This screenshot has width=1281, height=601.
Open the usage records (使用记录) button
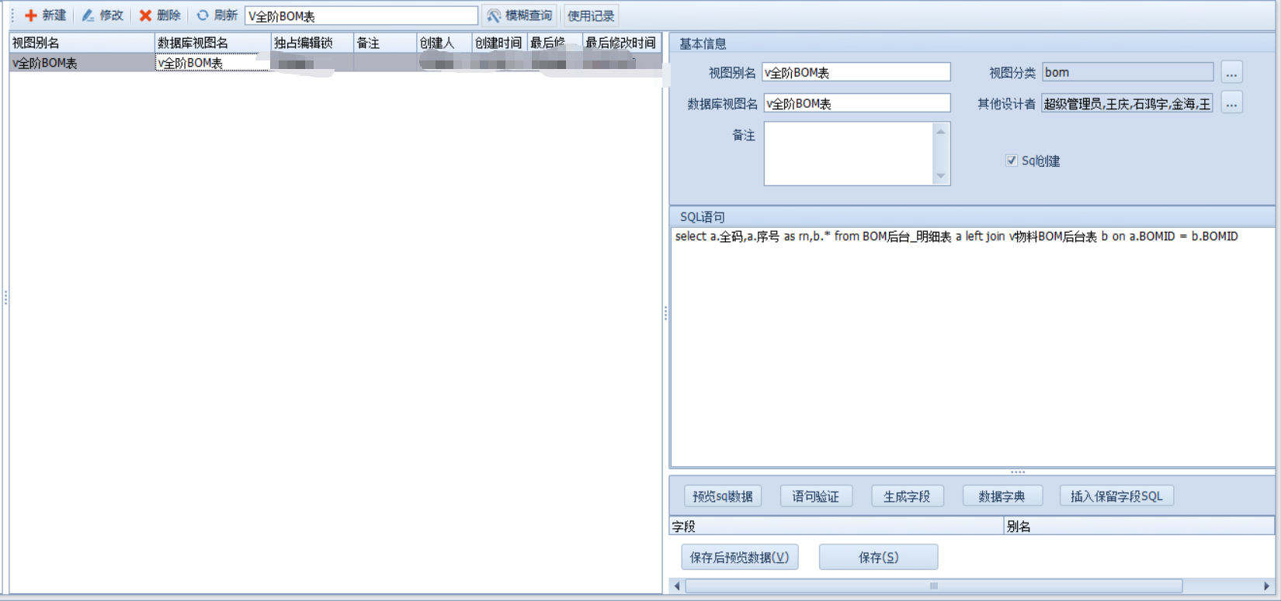tap(590, 16)
